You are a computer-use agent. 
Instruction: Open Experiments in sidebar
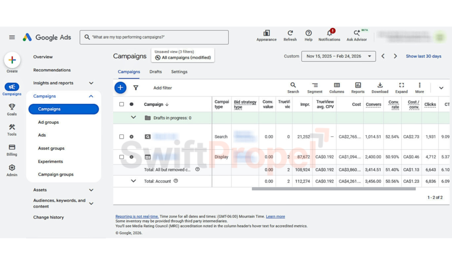click(50, 161)
